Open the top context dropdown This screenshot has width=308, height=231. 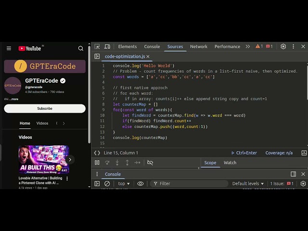[x=124, y=184]
